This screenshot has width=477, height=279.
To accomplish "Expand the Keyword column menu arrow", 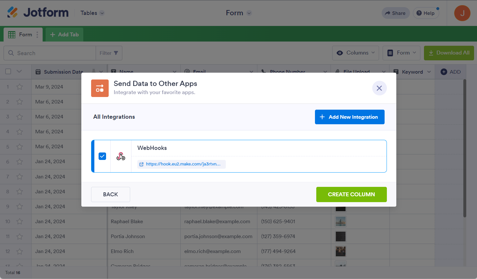I will click(429, 72).
